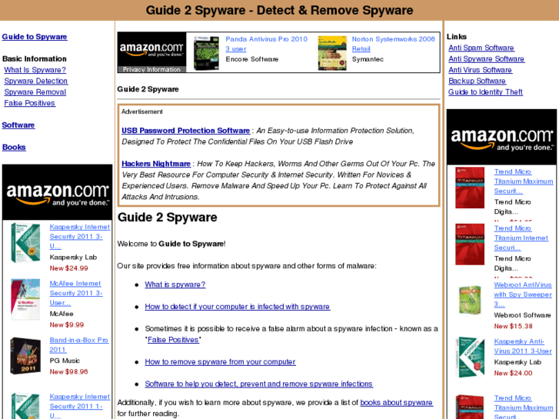Open software to detect and prevent spyware link
Viewport: 559px width, 419px height.
pyautogui.click(x=258, y=384)
